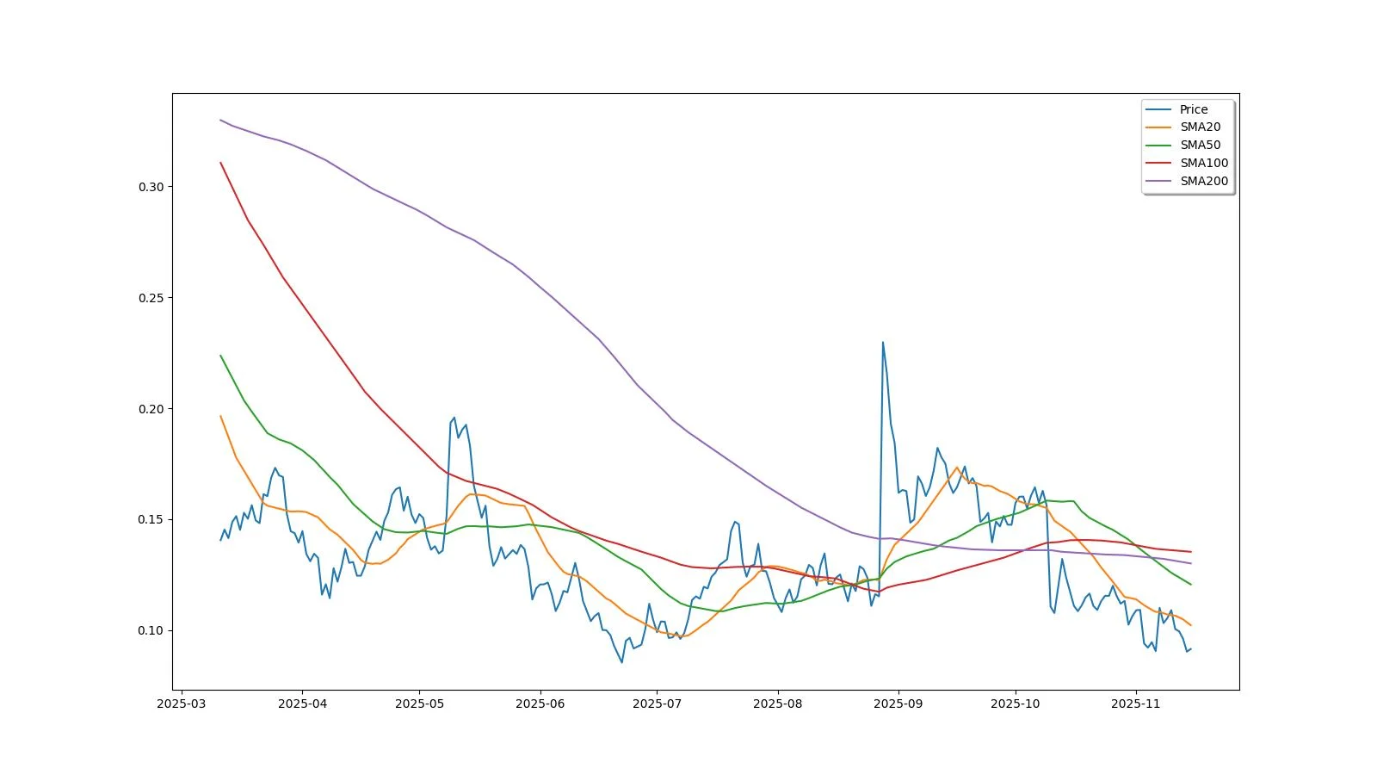Click the SMA200 legend entry text
This screenshot has height=775, width=1377.
click(1203, 181)
